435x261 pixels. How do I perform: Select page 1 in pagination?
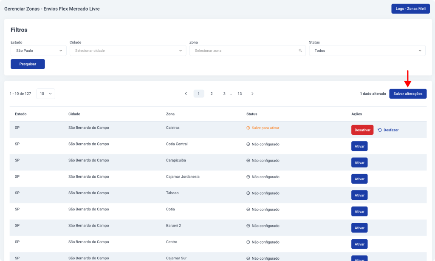(199, 94)
